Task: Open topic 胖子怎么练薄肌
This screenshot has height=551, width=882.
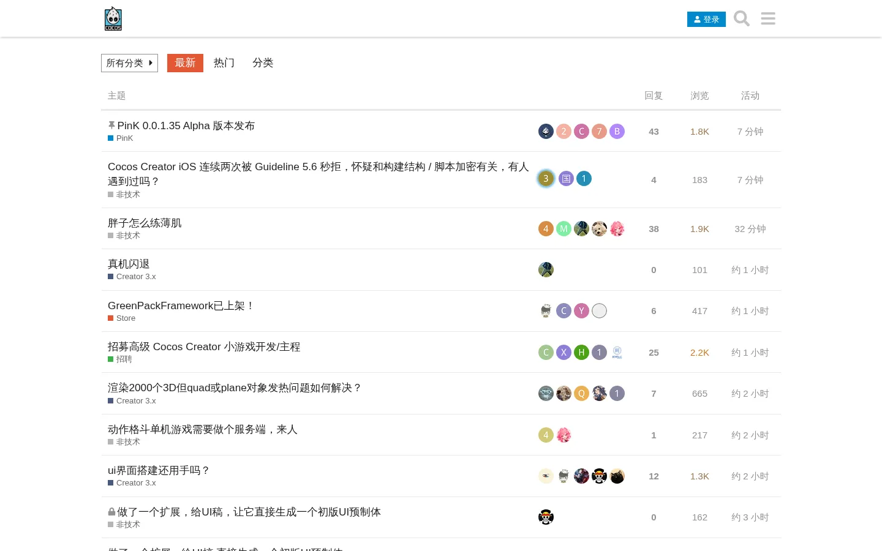Action: (145, 223)
